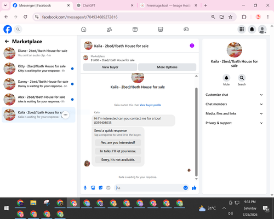Open the weather widget showing 31°C

click(x=207, y=208)
